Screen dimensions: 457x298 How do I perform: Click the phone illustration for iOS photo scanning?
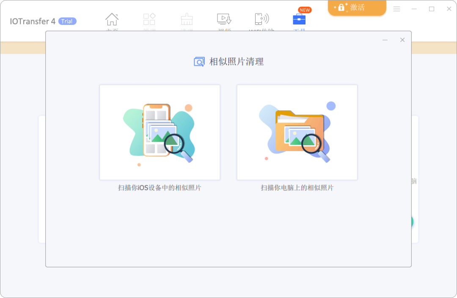160,132
